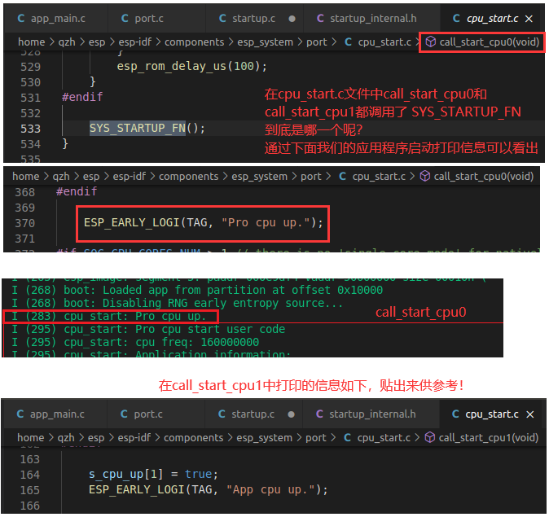Open 'port' breadcrumb above line 368
The height and width of the screenshot is (517, 549).
click(x=311, y=177)
